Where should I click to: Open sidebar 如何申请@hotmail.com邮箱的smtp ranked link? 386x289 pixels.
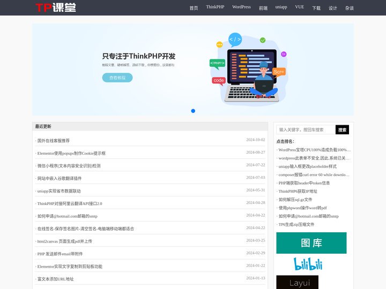[x=309, y=216]
